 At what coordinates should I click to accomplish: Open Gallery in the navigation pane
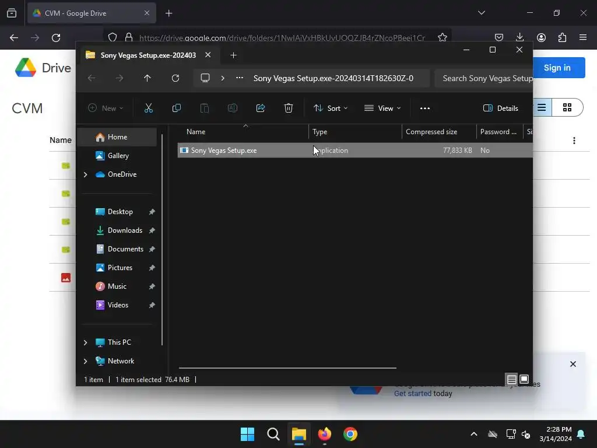(x=118, y=155)
